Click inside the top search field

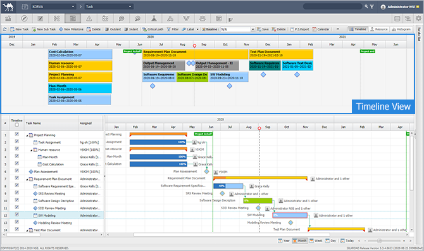[333, 6]
